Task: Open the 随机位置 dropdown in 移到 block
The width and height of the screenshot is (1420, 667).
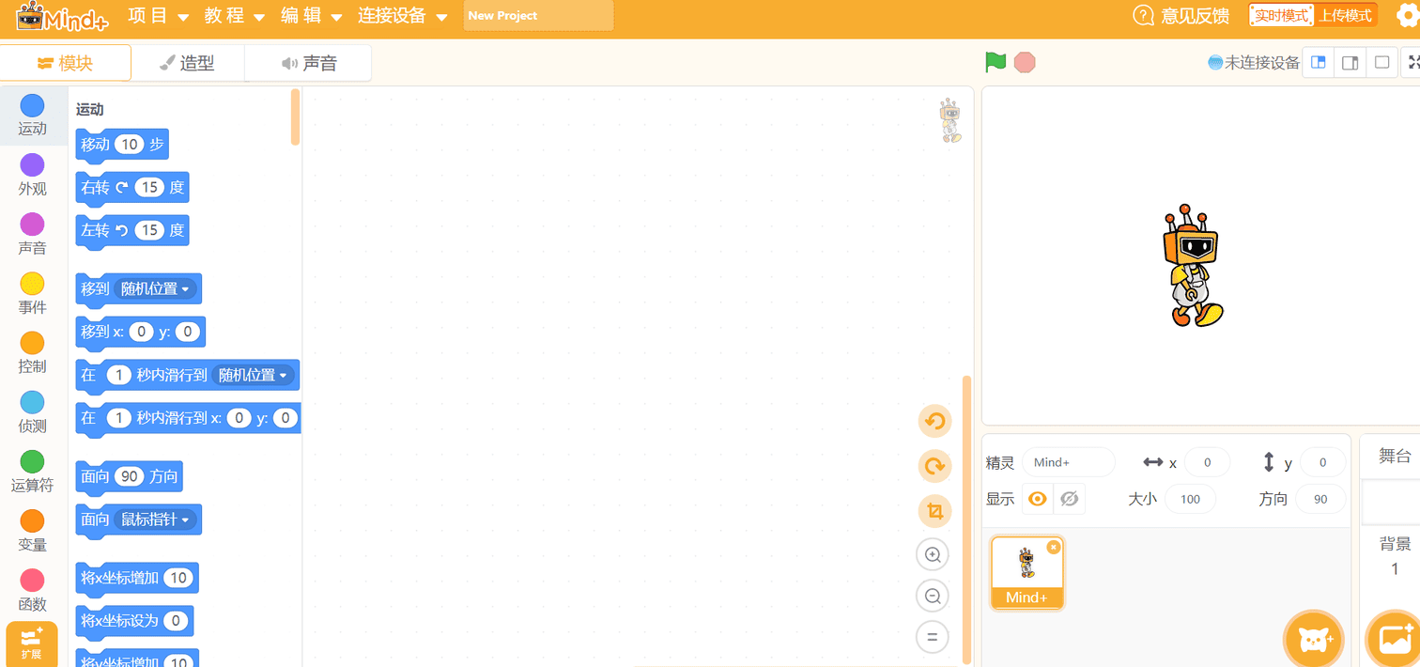Action: pos(156,289)
